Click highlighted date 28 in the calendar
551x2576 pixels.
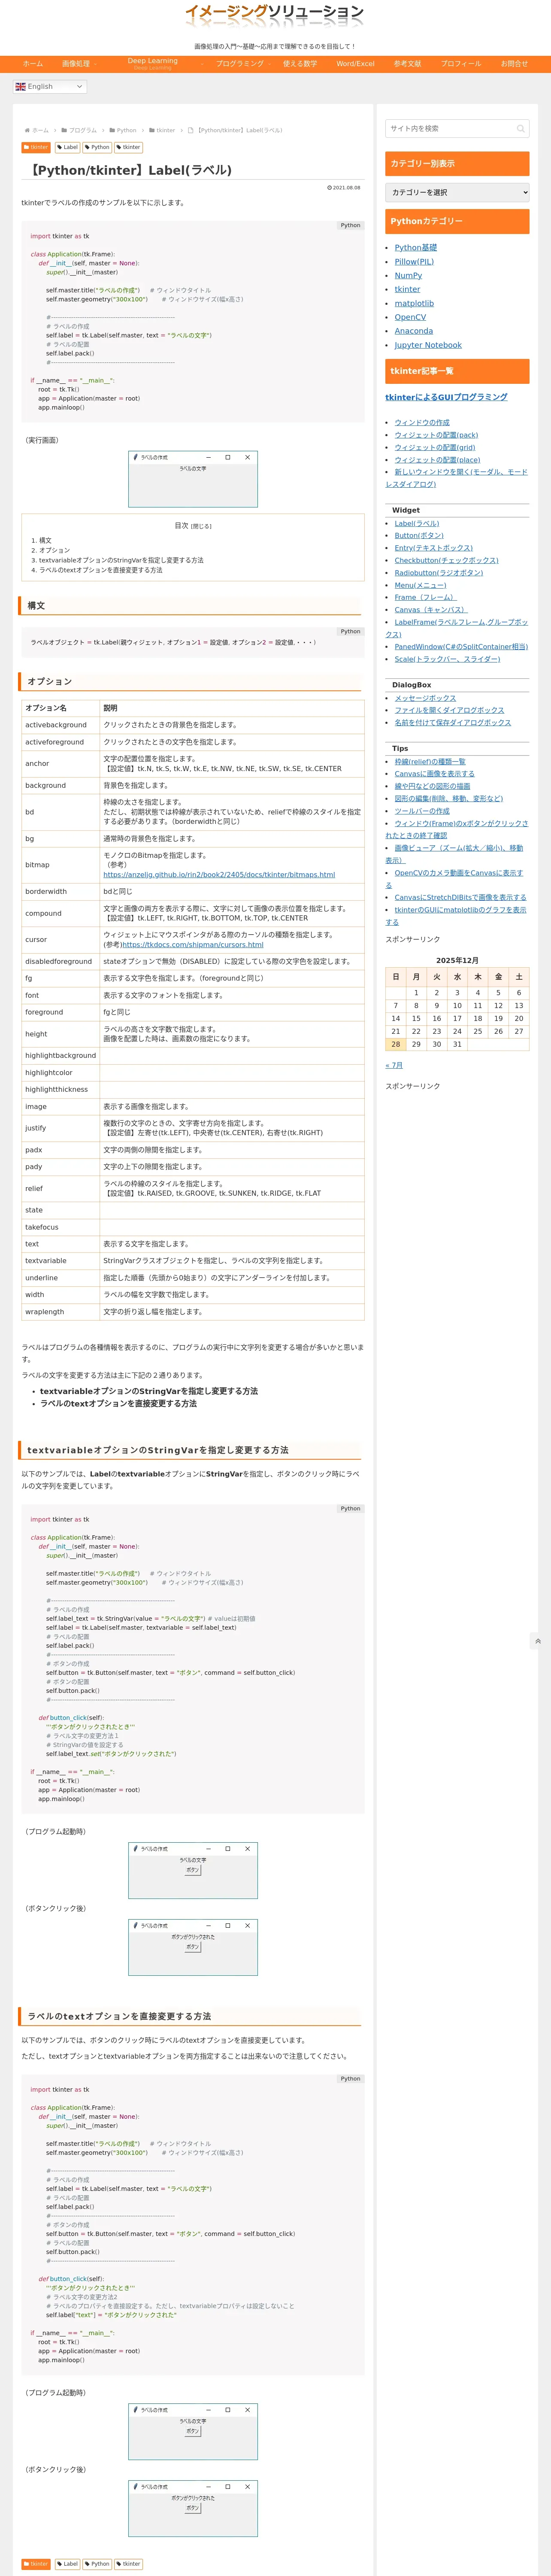[396, 1044]
